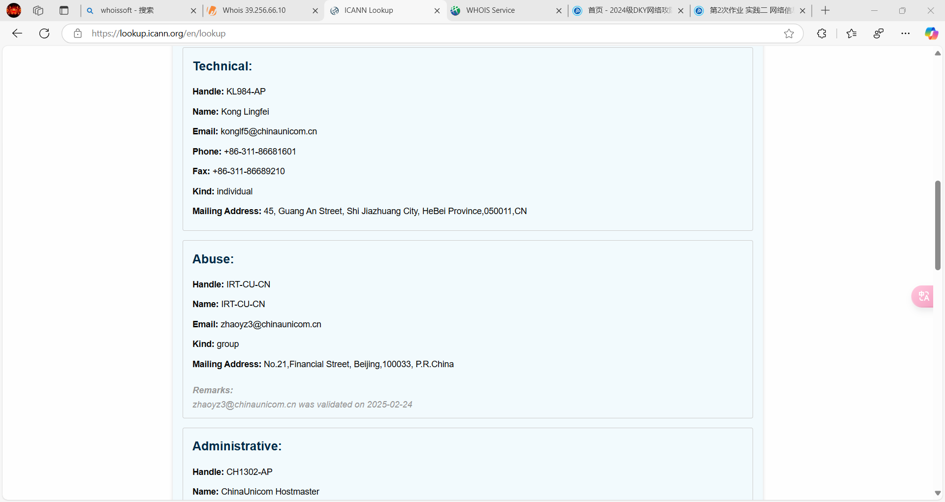
Task: Close the 首页 - 2024级DKY tab
Action: coord(681,10)
